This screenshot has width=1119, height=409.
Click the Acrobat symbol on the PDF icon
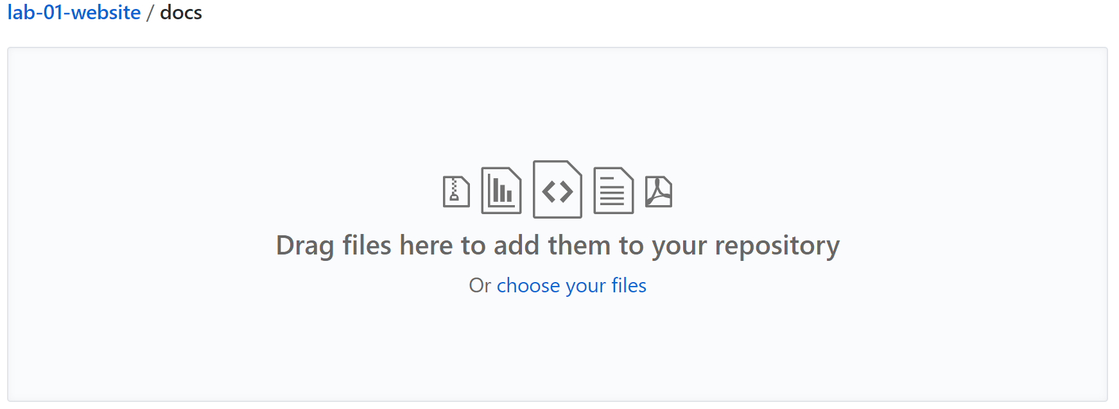659,191
